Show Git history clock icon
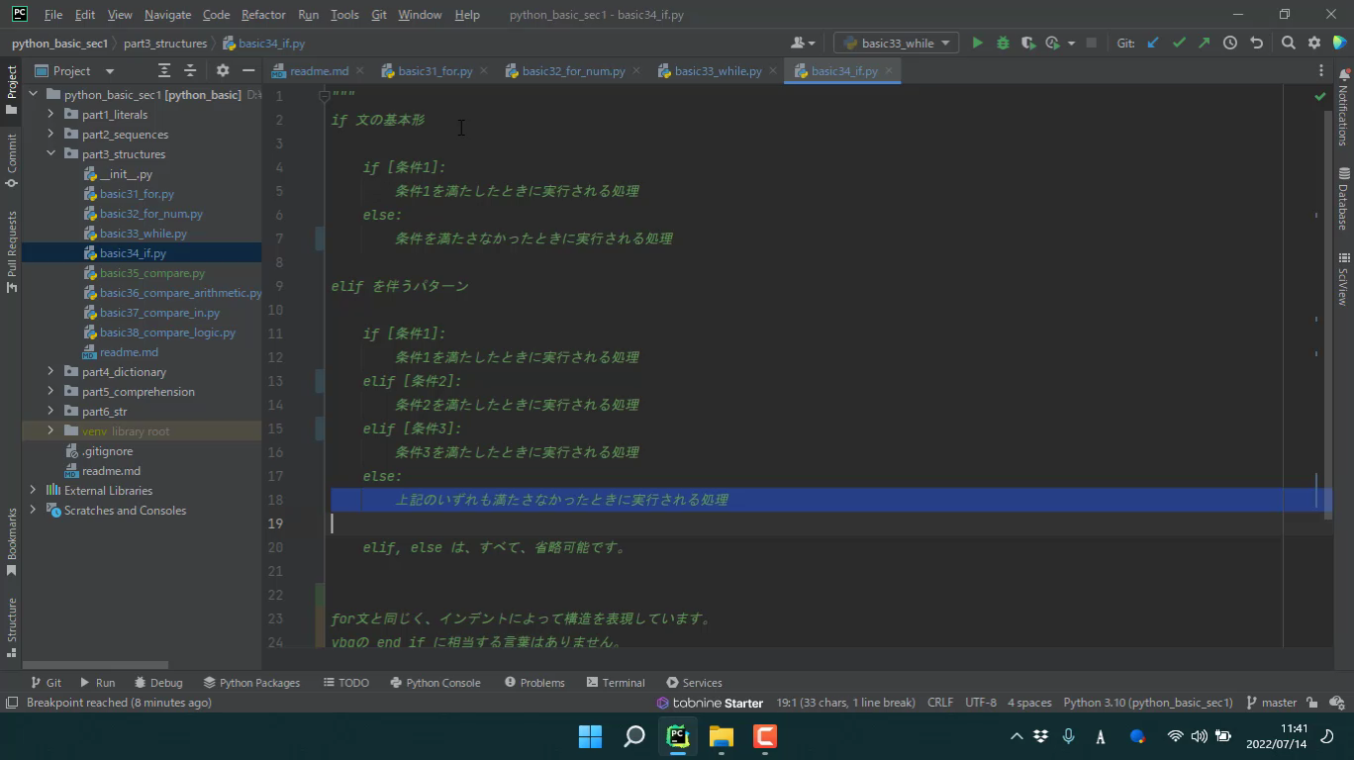 [x=1230, y=43]
